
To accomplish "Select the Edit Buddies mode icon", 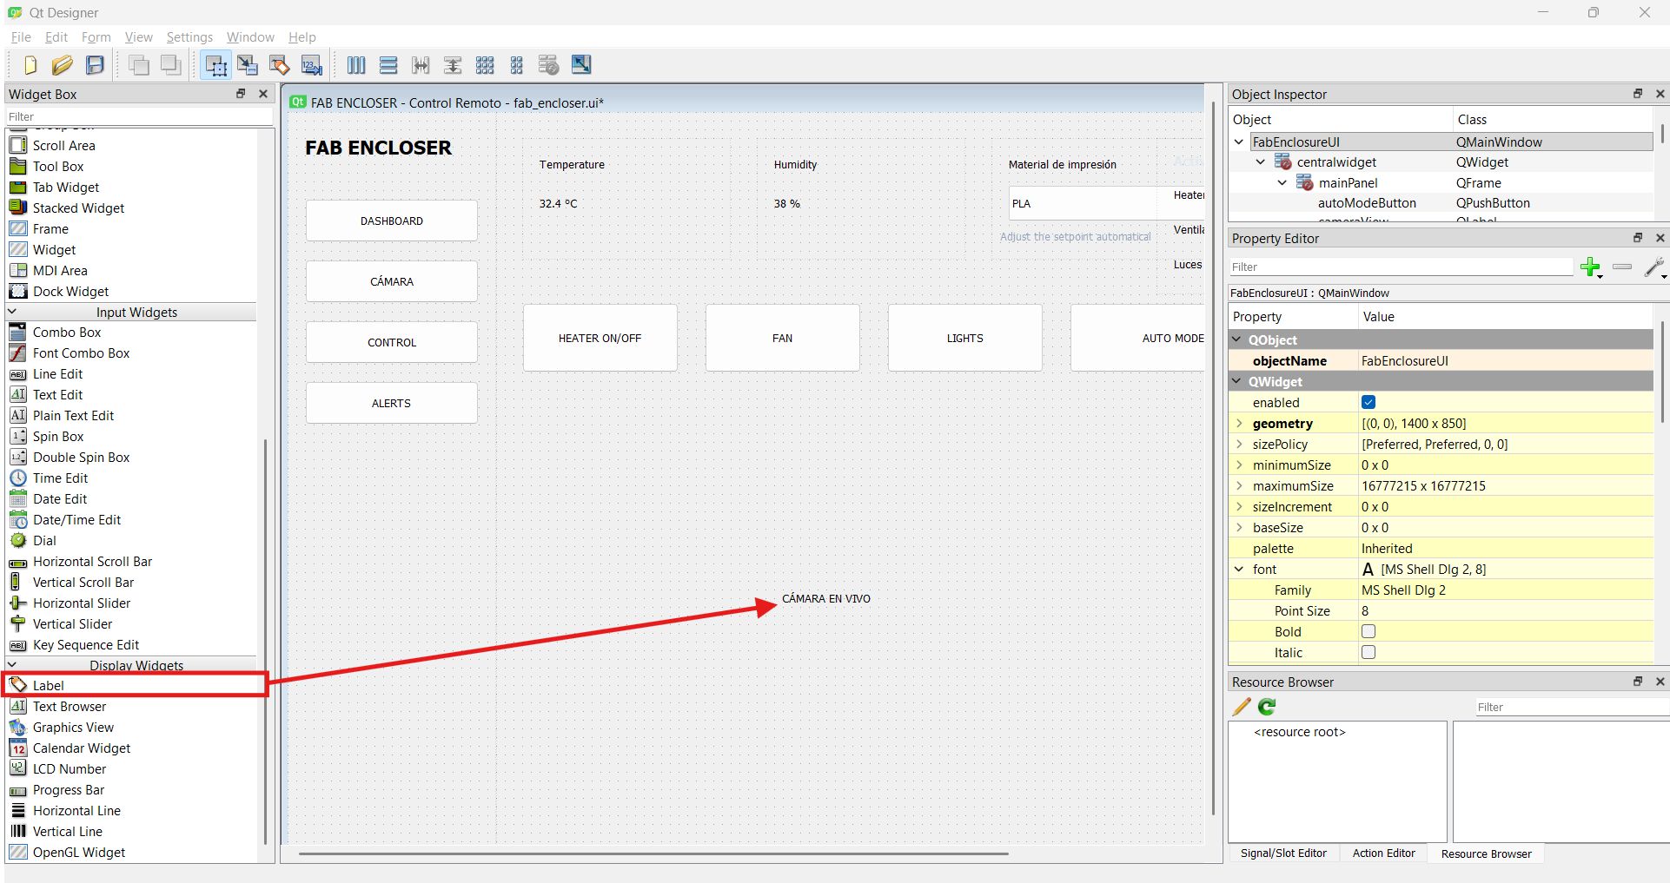I will 279,65.
